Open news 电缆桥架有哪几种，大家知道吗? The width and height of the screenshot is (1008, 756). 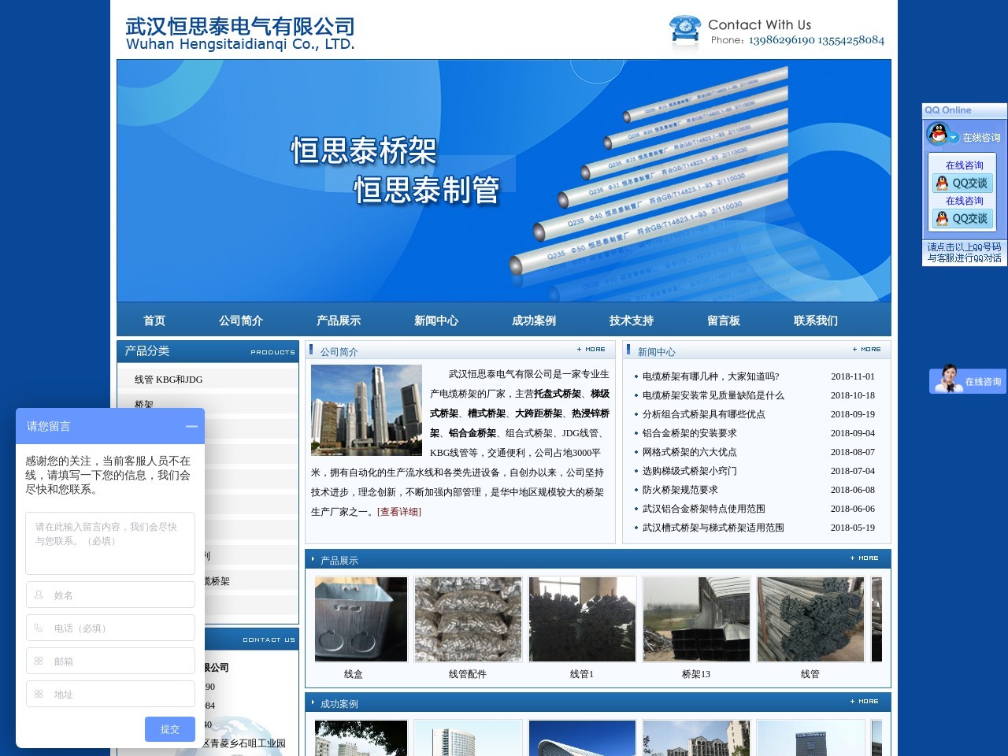710,376
